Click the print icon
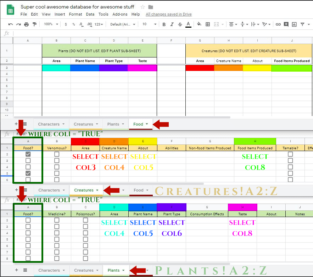This screenshot has width=313, height=277. coord(27,24)
